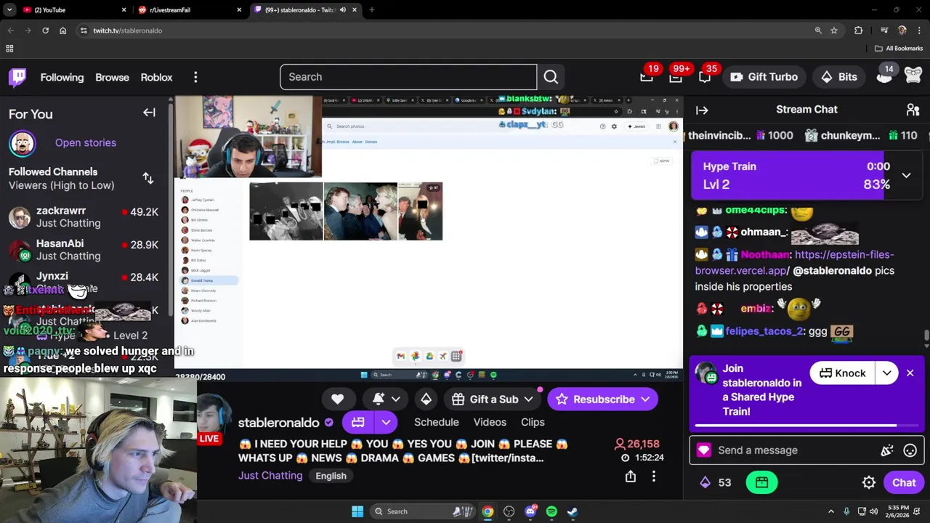This screenshot has height=523, width=930.
Task: Open the Schedule tab of the channel
Action: coord(436,422)
